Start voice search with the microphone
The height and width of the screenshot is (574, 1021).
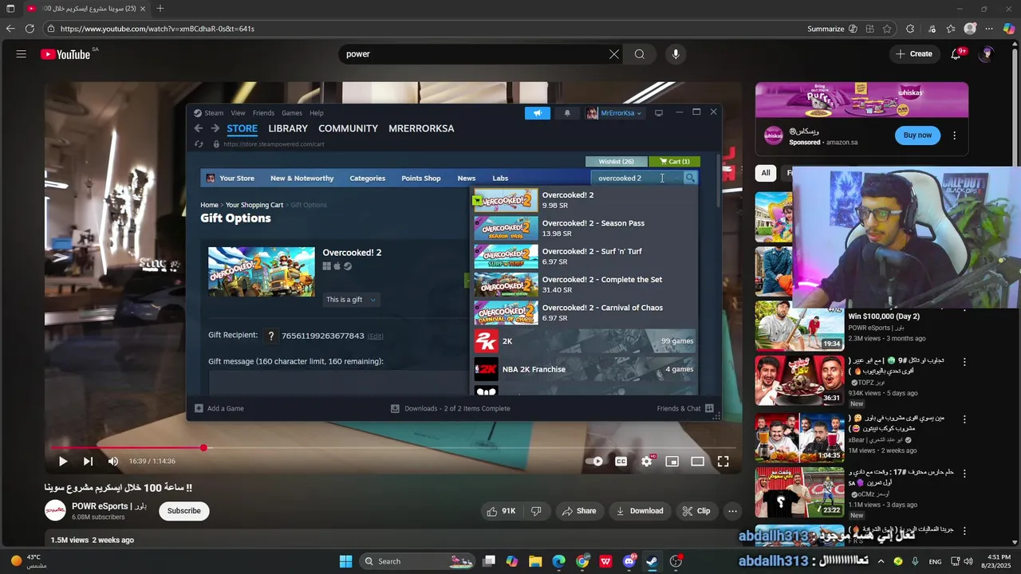[x=676, y=54]
